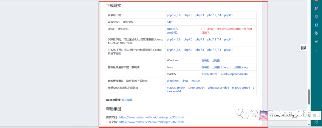Download php7.2_7.4 in DEB包 row

pyautogui.click(x=214, y=39)
